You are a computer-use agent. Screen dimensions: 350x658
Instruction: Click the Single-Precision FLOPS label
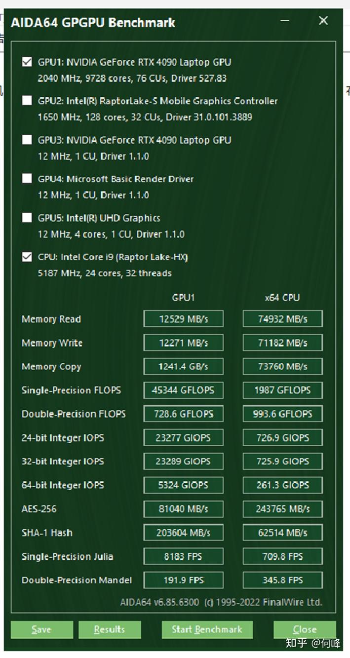[72, 390]
